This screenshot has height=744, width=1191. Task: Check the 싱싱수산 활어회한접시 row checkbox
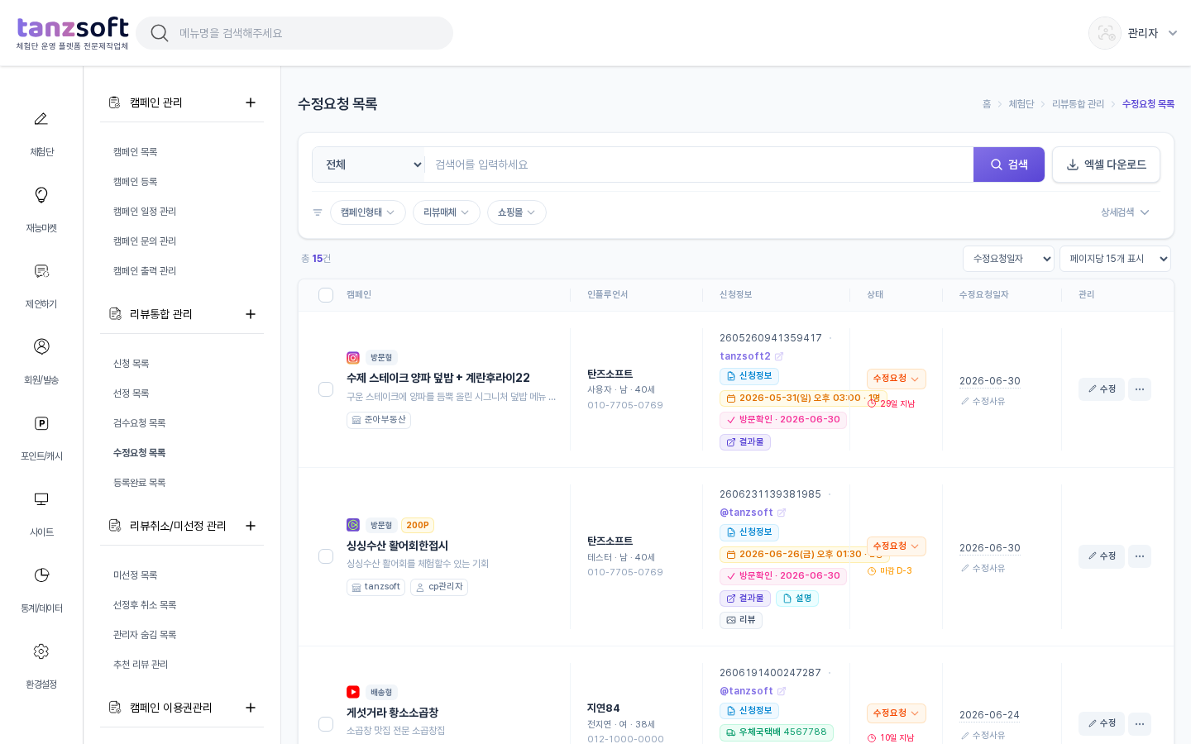(x=326, y=556)
